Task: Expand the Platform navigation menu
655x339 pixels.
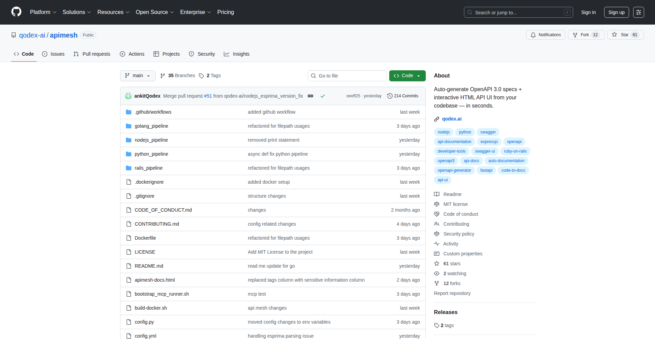Action: tap(43, 12)
